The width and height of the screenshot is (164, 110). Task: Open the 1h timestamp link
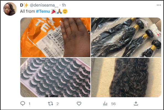(x=64, y=5)
